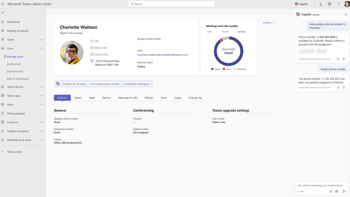Click the Troubleshoot meeting join chip
This screenshot has height=197, width=350.
click(x=137, y=84)
